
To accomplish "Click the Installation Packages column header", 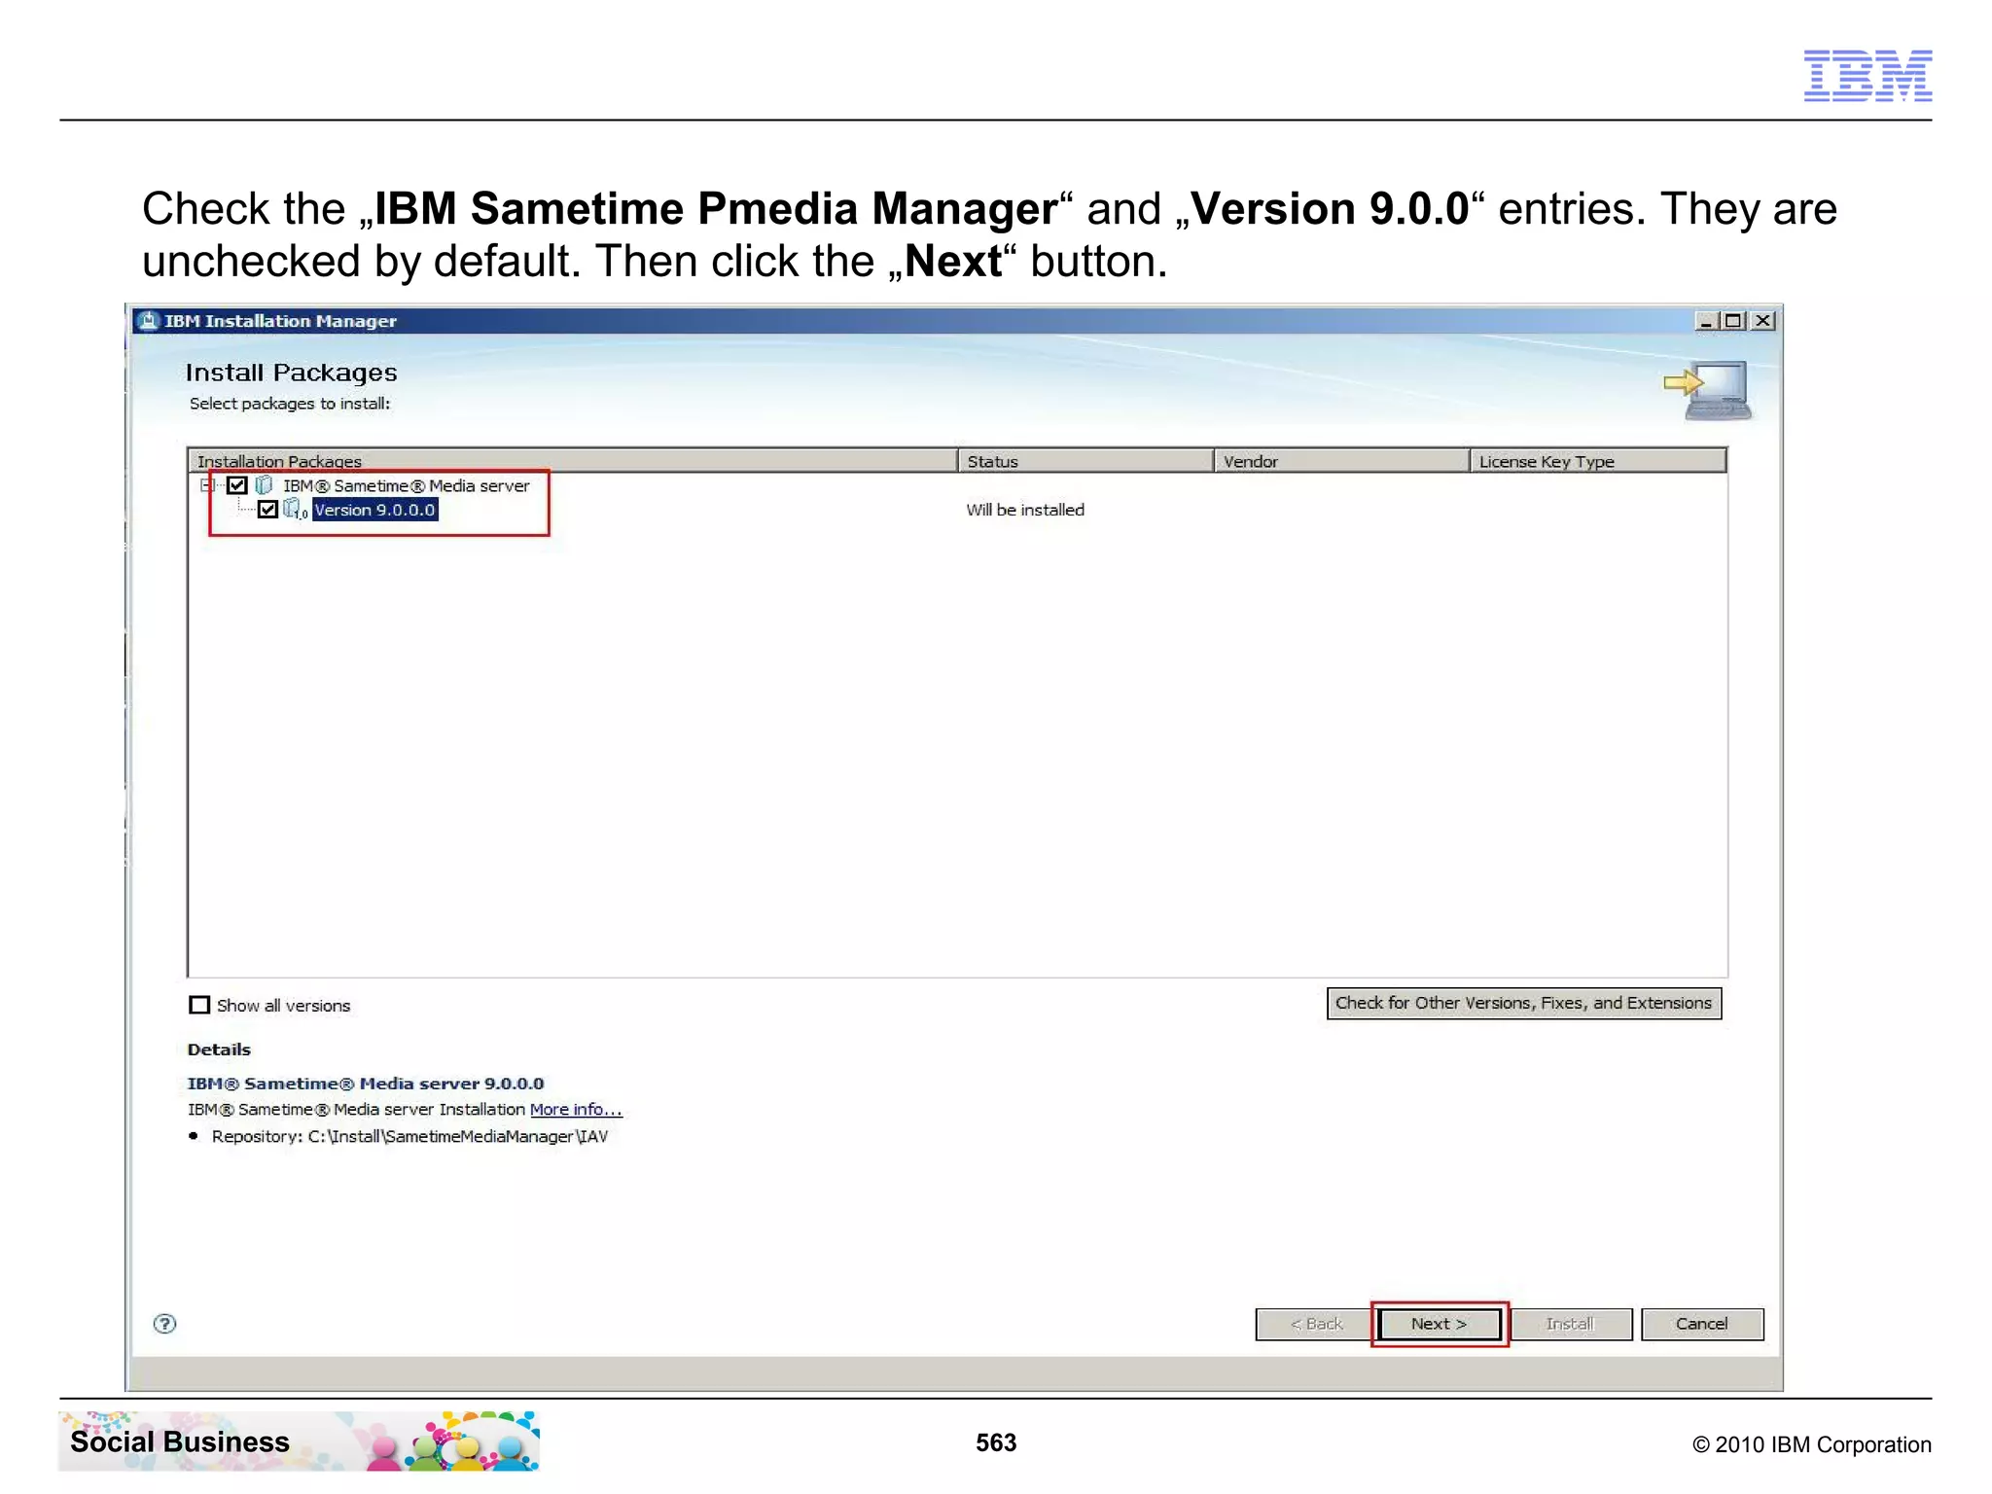I will point(572,461).
